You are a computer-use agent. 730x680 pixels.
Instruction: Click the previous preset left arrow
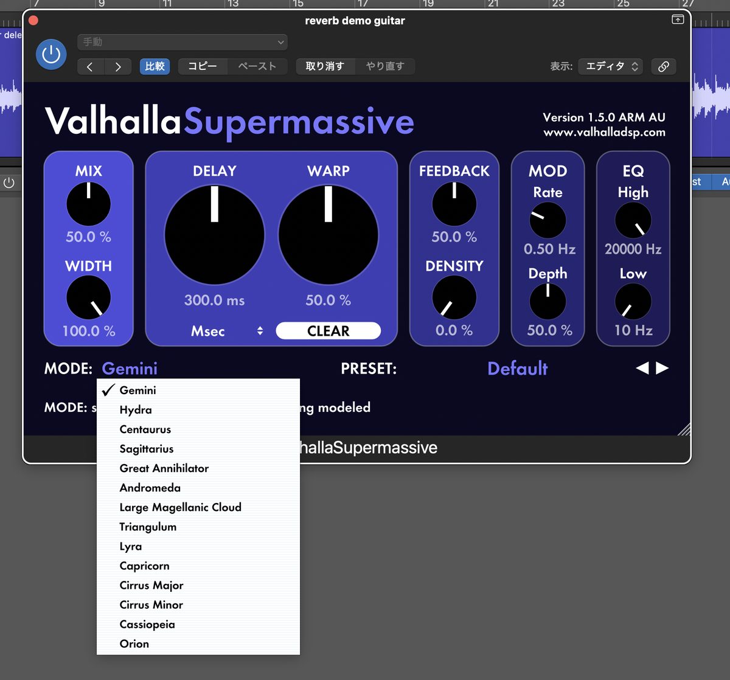[x=642, y=368]
